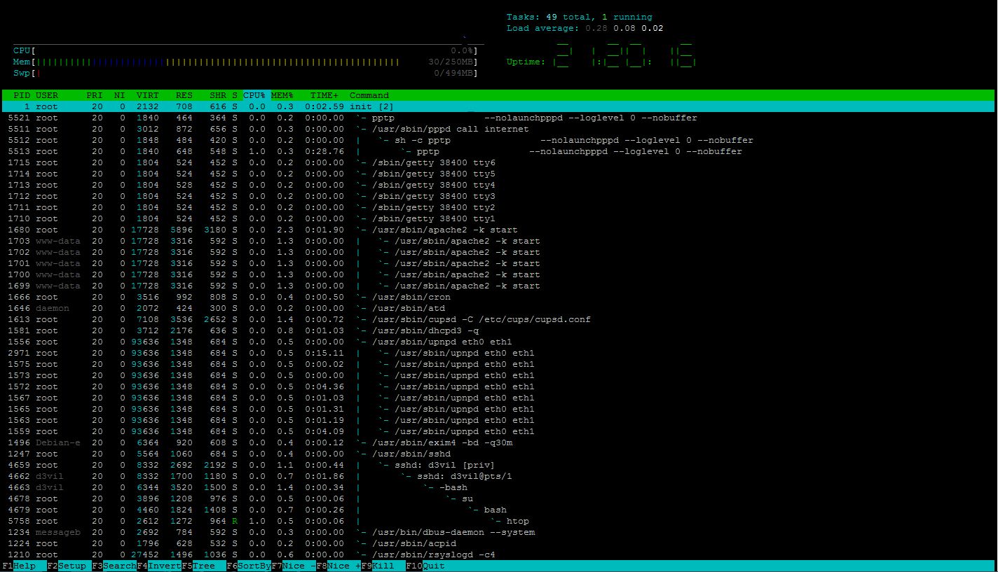Select apache2 worker with PID 1699
Image resolution: width=998 pixels, height=572 pixels.
pyautogui.click(x=498, y=286)
